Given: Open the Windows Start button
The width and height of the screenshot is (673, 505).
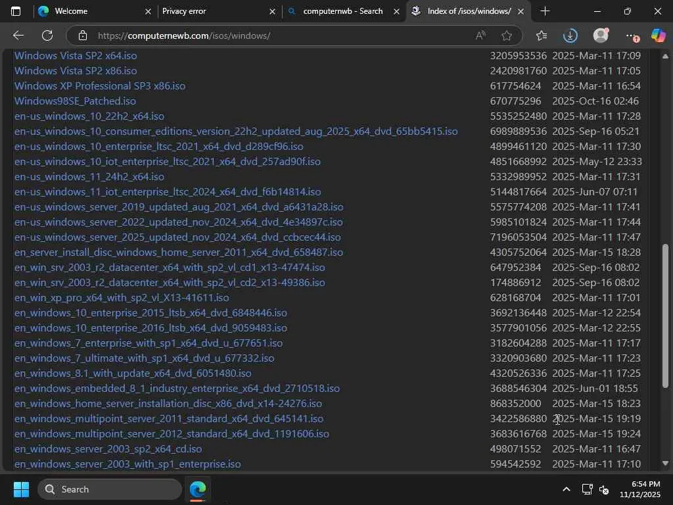Looking at the screenshot, I should pyautogui.click(x=21, y=489).
